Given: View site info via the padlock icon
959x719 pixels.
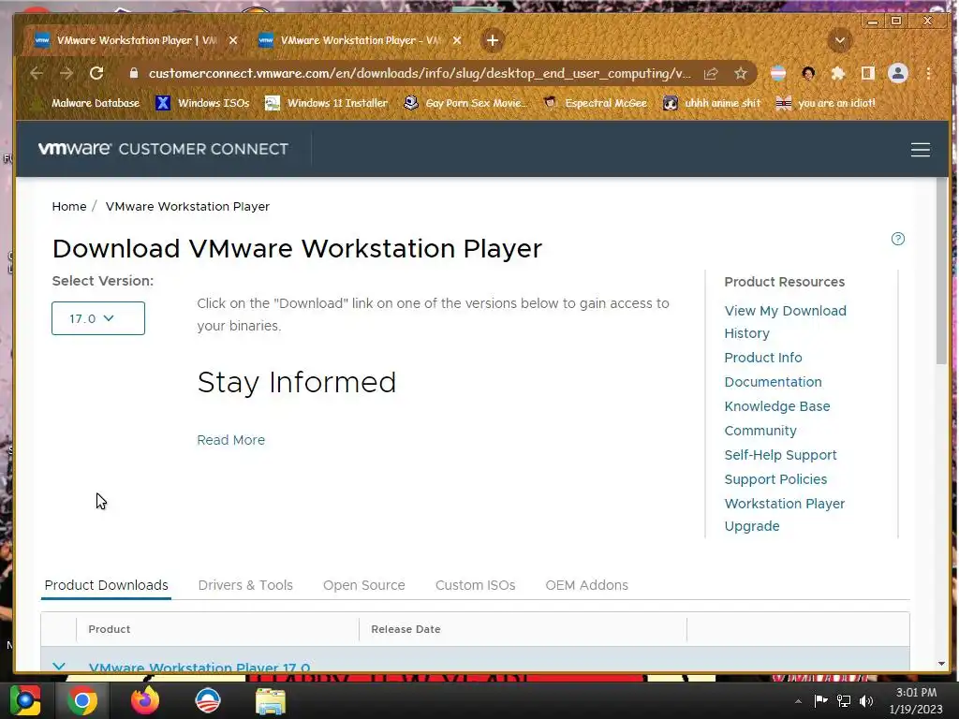Looking at the screenshot, I should (x=133, y=73).
